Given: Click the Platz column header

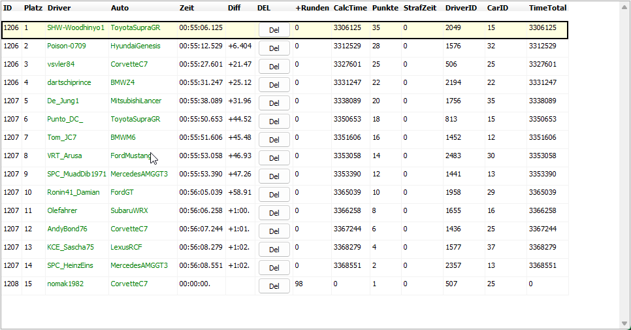Looking at the screenshot, I should [x=33, y=8].
